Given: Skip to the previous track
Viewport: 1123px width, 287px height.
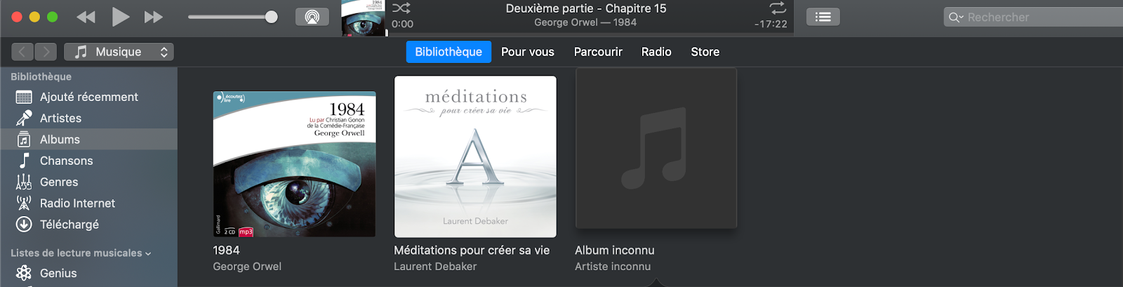Looking at the screenshot, I should (x=86, y=17).
